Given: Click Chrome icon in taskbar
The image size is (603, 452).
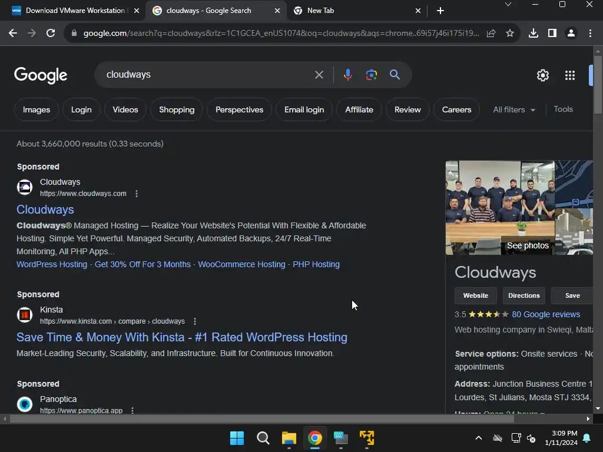Looking at the screenshot, I should click(x=315, y=438).
